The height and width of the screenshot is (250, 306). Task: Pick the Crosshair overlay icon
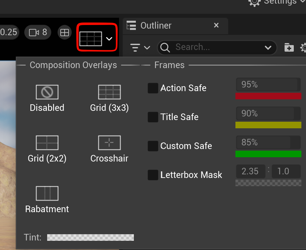tap(109, 143)
